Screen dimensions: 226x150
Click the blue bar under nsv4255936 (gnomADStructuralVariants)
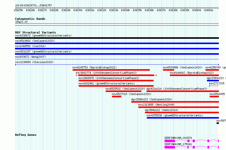pos(183,118)
